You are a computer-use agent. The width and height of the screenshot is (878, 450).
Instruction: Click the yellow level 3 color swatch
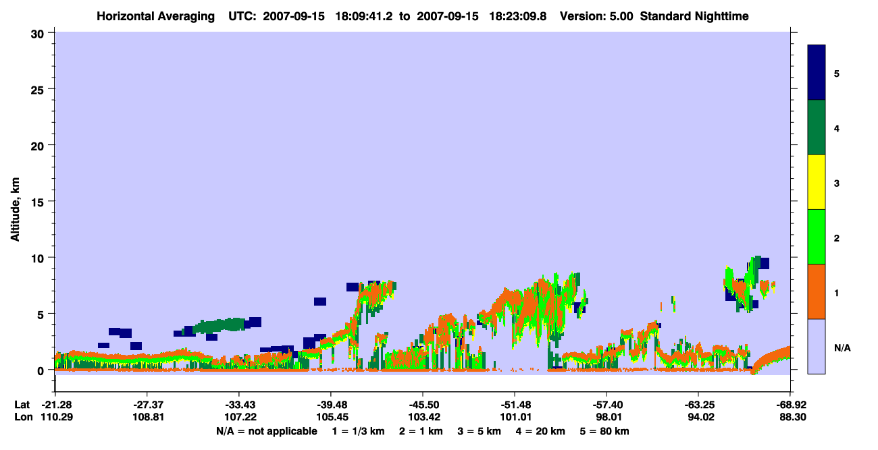tap(817, 182)
